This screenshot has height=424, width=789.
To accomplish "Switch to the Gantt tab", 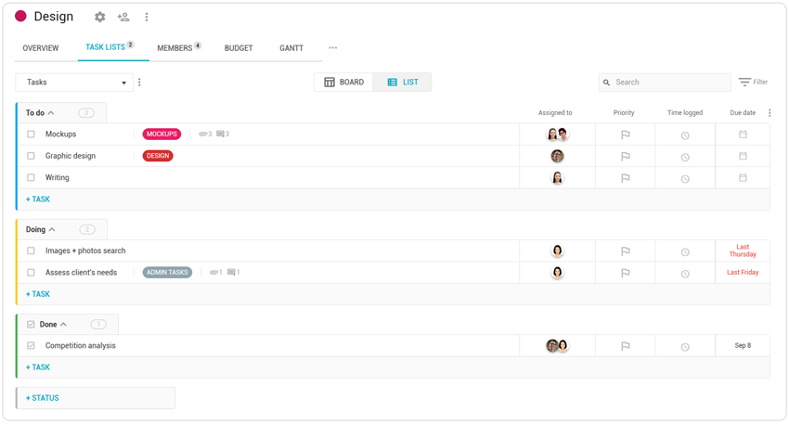I will [x=291, y=48].
